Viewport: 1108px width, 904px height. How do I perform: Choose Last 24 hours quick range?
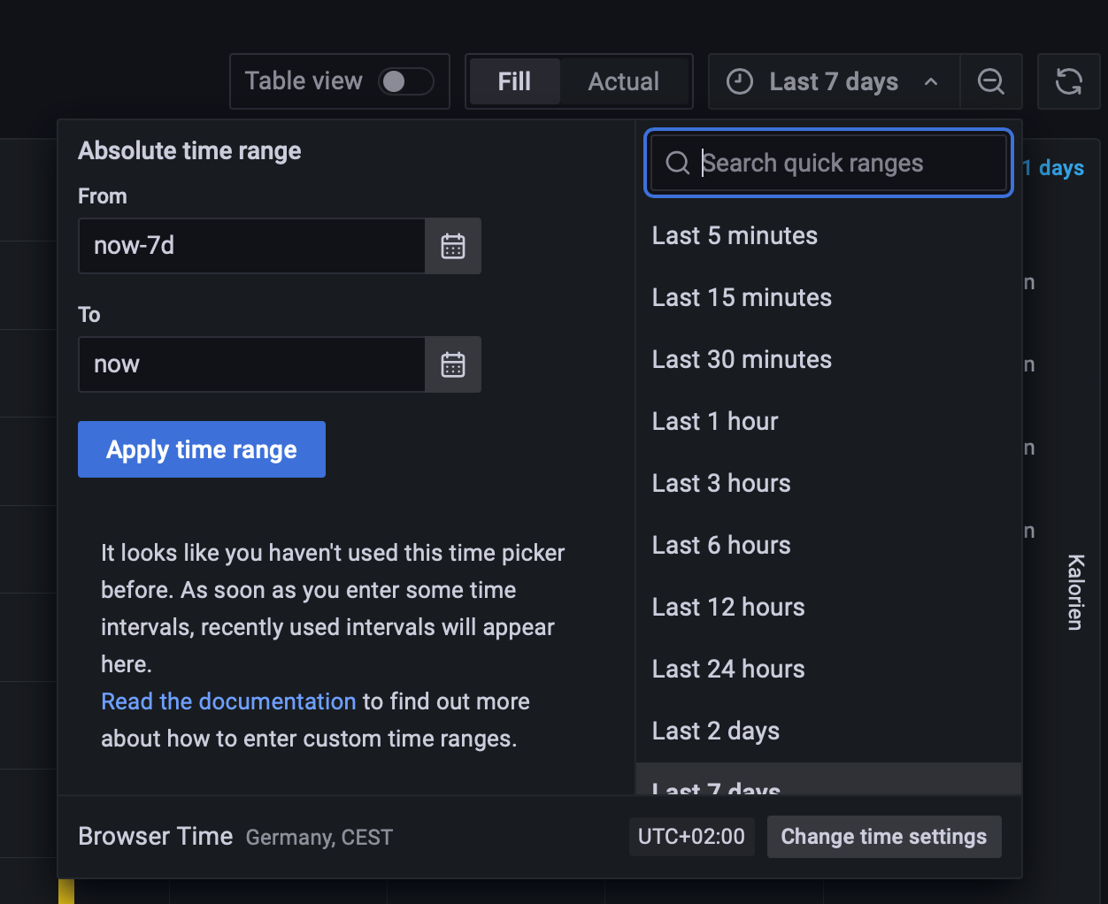(x=728, y=669)
